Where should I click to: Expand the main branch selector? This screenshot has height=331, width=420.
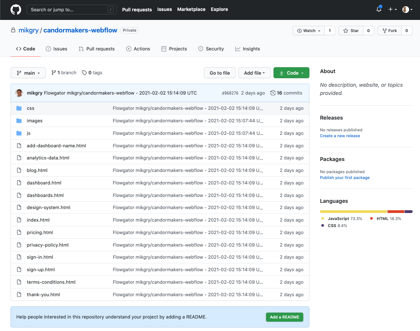click(x=28, y=73)
